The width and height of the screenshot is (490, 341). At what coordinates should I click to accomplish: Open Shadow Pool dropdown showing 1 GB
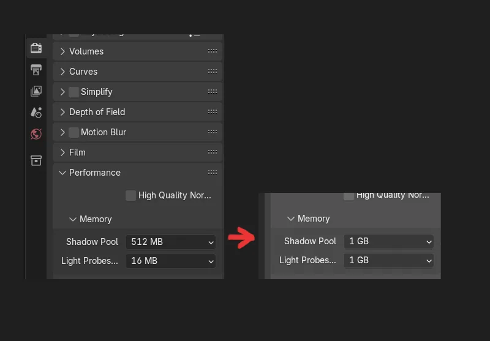(388, 241)
